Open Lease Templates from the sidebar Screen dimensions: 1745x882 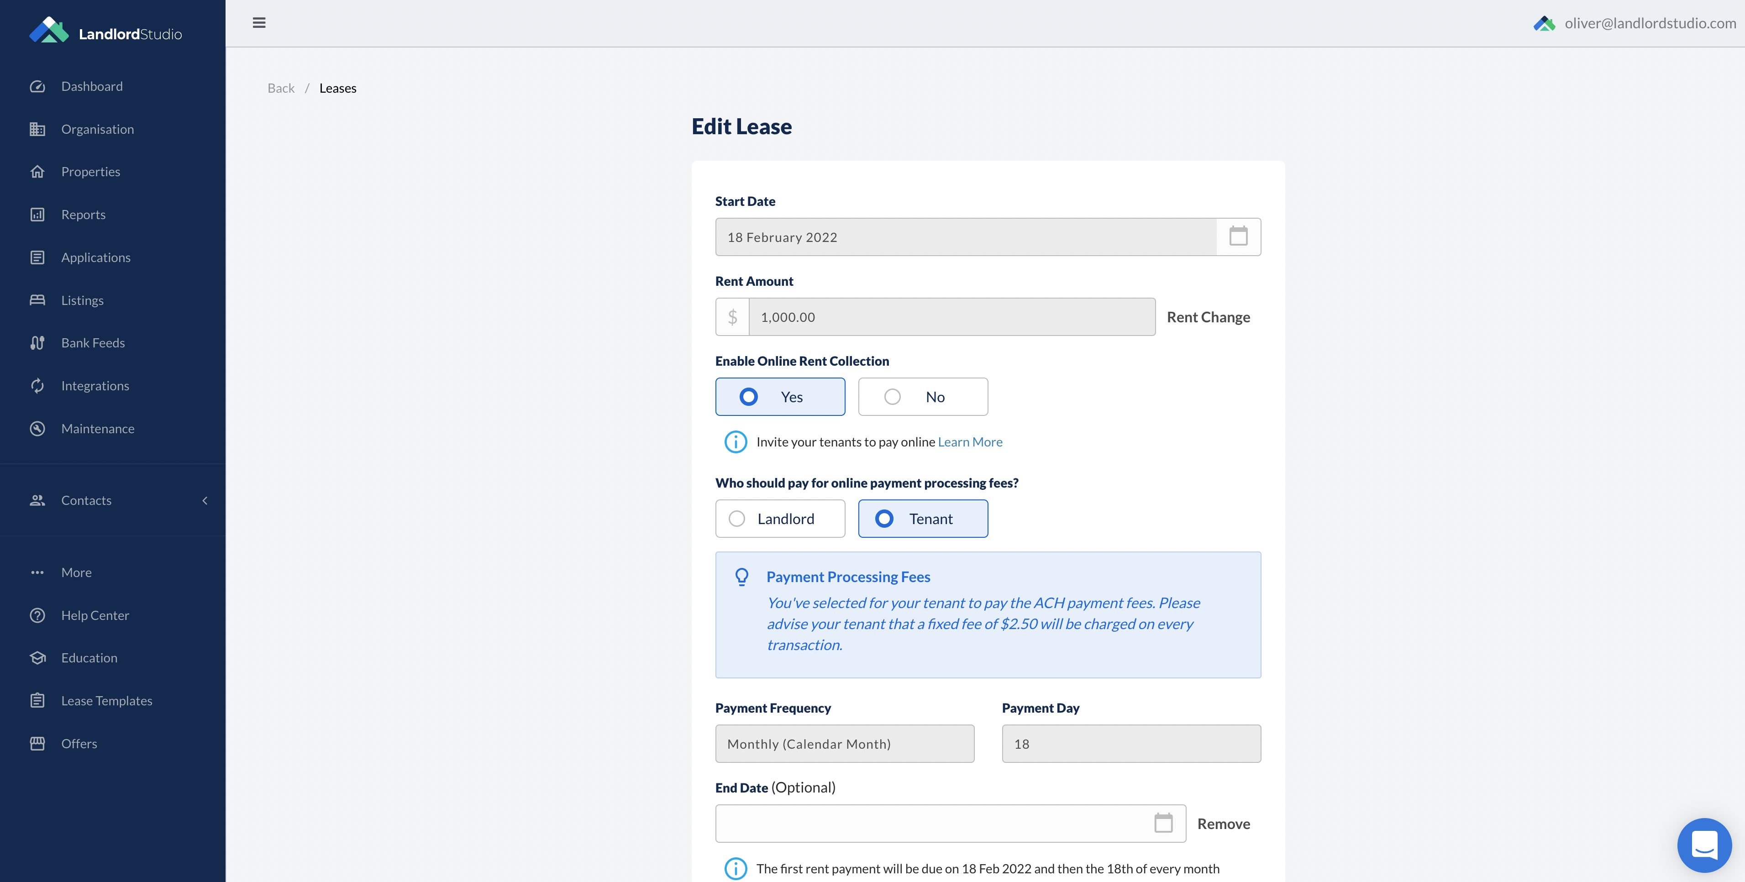[x=106, y=700]
